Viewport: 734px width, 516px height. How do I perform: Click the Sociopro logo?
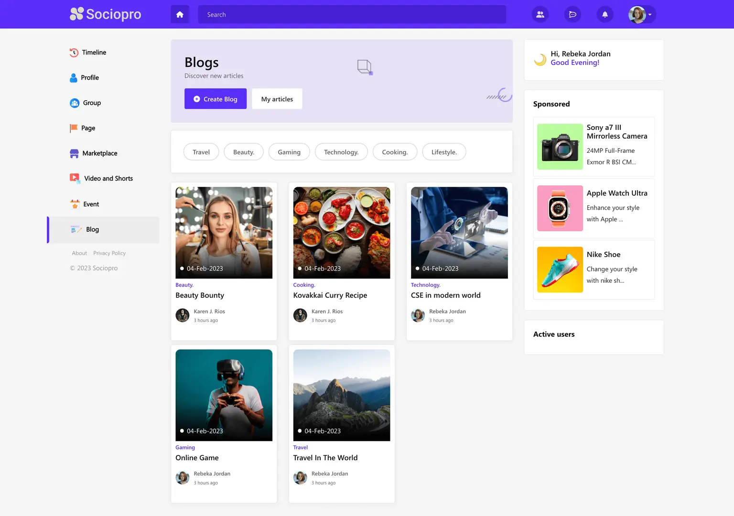(106, 14)
